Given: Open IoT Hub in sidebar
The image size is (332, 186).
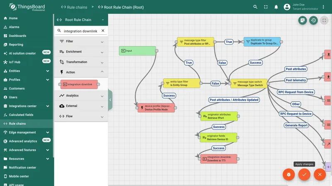Looking at the screenshot, I should [x=27, y=62].
